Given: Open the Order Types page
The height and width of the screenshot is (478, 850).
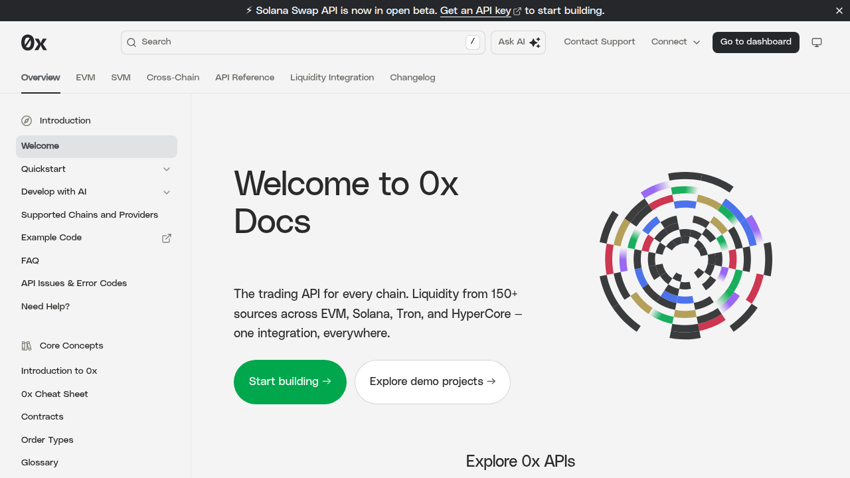Looking at the screenshot, I should tap(96, 440).
